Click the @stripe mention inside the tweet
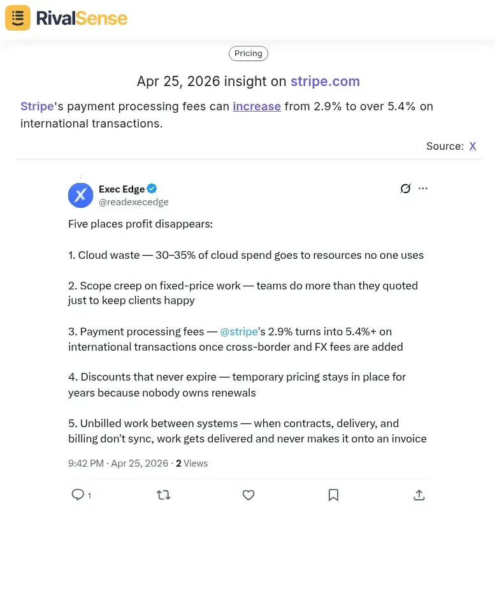 [238, 331]
